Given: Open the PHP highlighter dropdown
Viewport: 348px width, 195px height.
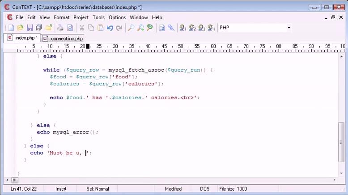Looking at the screenshot, I should [289, 28].
